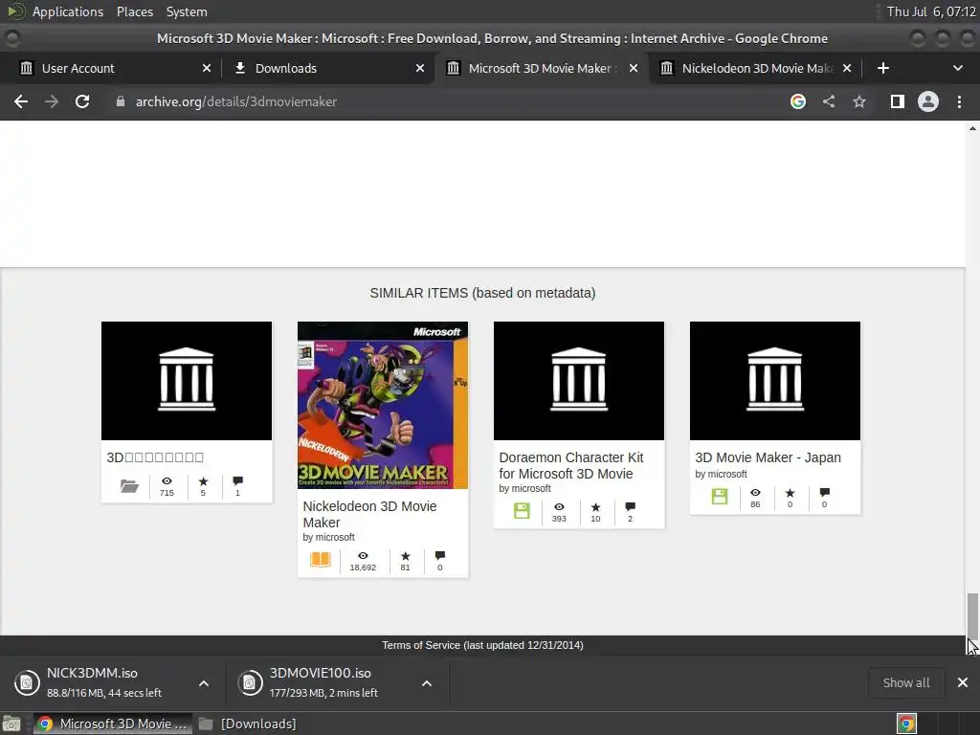This screenshot has height=735, width=980.
Task: Open the side panel icon
Action: point(898,101)
